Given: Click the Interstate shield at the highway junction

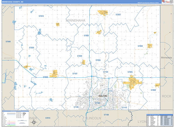Looking at the screenshot, I should [92, 76].
